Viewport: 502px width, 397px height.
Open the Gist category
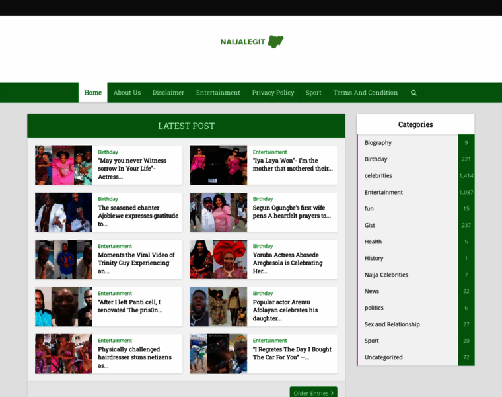[x=370, y=226]
